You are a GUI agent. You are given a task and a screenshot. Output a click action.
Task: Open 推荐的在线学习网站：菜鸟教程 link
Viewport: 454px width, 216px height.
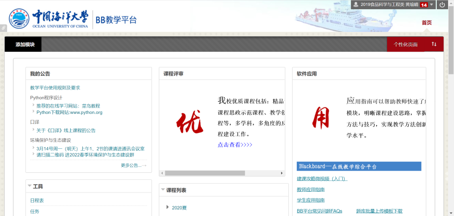[68, 106]
